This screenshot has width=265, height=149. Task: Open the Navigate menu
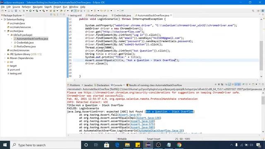(x=38, y=7)
